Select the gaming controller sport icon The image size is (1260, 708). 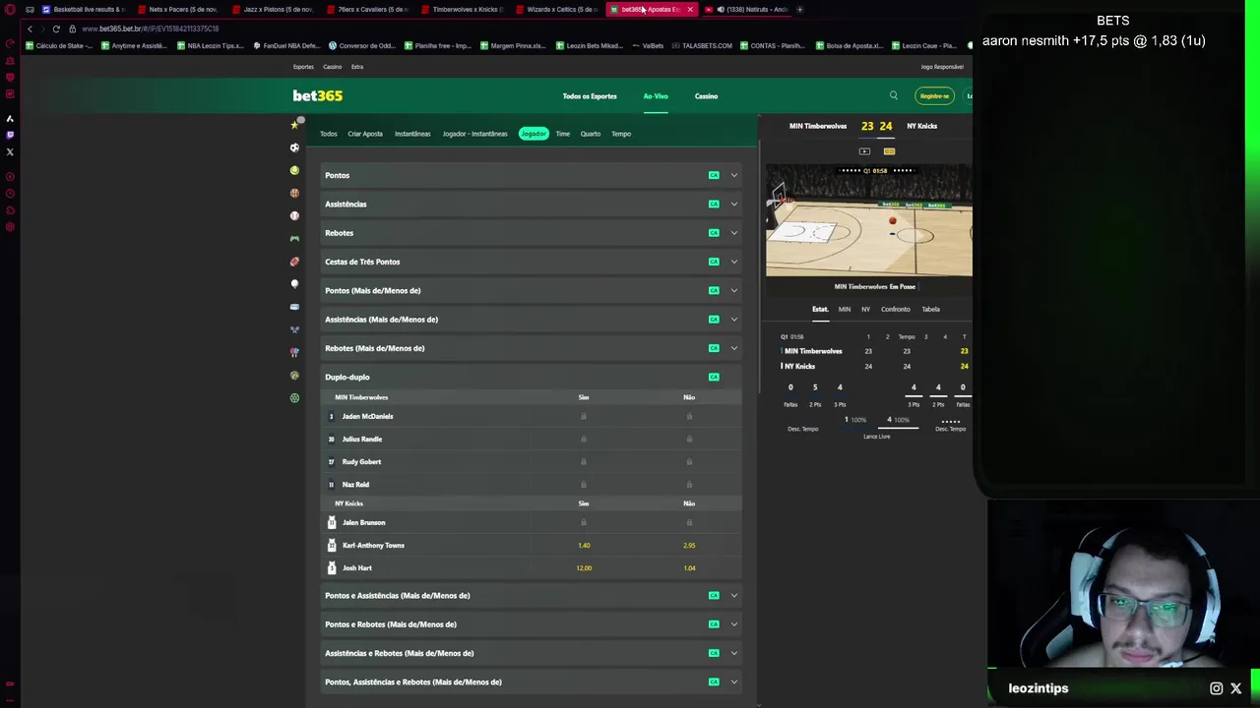pyautogui.click(x=294, y=239)
